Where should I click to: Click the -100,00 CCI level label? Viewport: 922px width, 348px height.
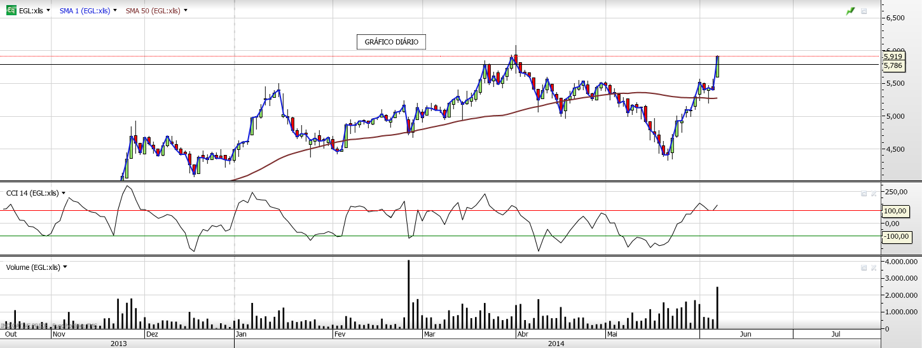pyautogui.click(x=895, y=236)
